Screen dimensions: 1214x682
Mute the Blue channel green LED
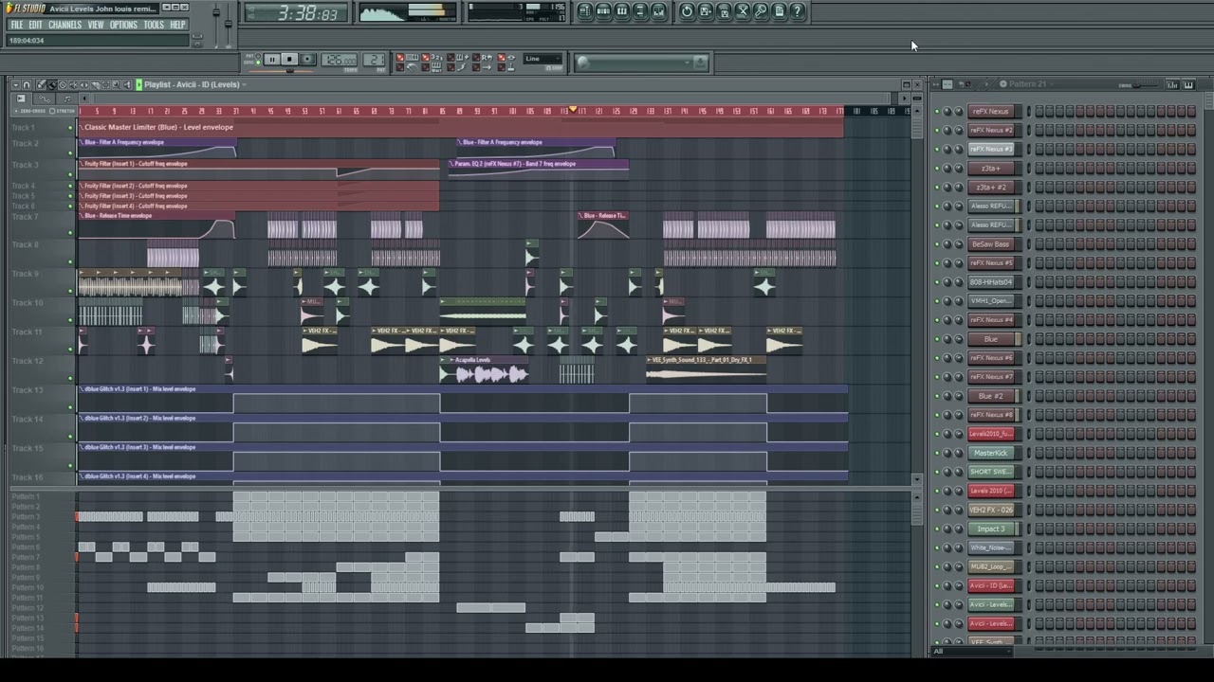[937, 339]
